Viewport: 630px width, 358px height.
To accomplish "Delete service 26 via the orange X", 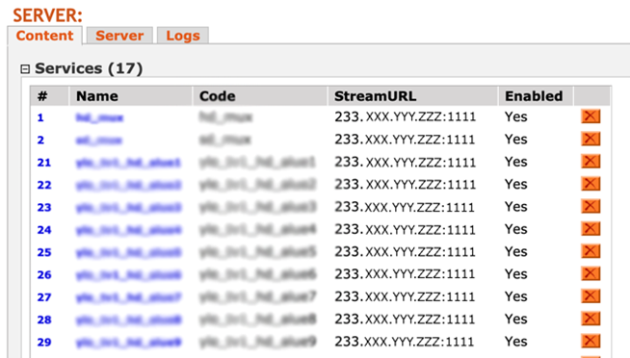I will [591, 273].
